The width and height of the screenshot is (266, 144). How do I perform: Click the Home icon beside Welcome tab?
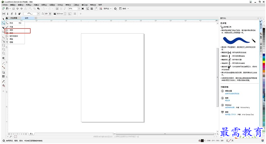pos(7,18)
